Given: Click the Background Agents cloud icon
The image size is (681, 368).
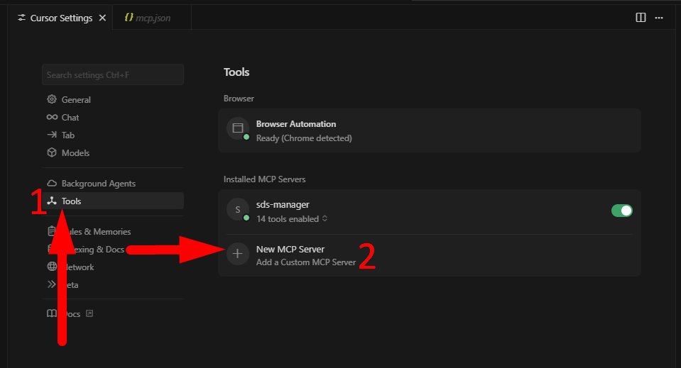Looking at the screenshot, I should pos(52,184).
